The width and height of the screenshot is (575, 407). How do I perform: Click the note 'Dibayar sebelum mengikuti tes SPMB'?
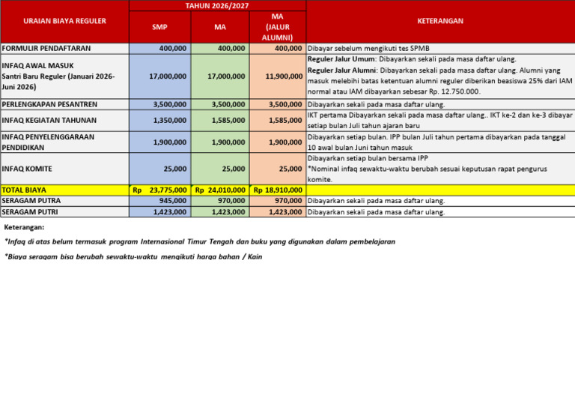pyautogui.click(x=368, y=49)
